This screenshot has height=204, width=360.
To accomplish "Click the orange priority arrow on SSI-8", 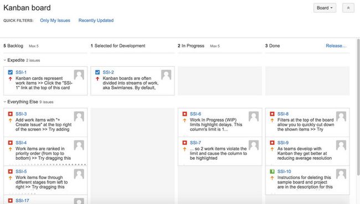I will coord(272,121).
